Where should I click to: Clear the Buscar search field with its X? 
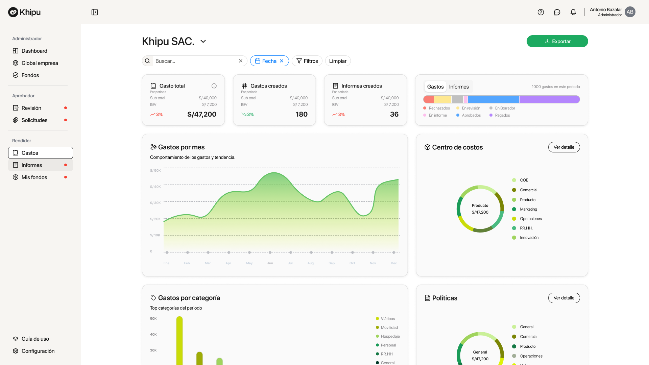coord(241,61)
